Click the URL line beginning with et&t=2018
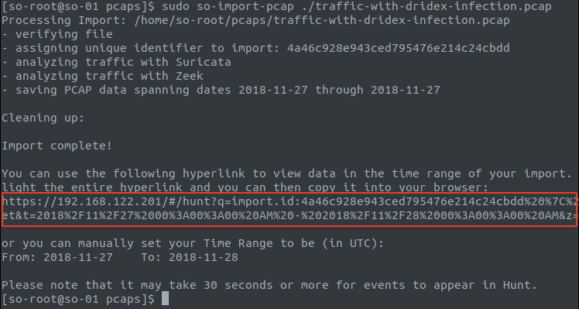Screen dimensions: 579x309 point(289,216)
